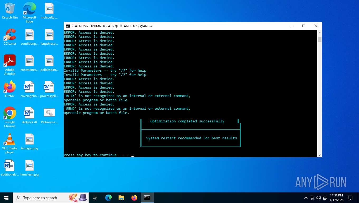The height and width of the screenshot is (203, 359).
Task: Open Adobe Acrobat desktop shortcut
Action: click(10, 65)
